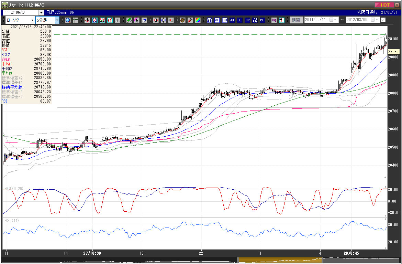
Task: Toggle the BB Bollinger Bands indicator
Action: point(224,20)
